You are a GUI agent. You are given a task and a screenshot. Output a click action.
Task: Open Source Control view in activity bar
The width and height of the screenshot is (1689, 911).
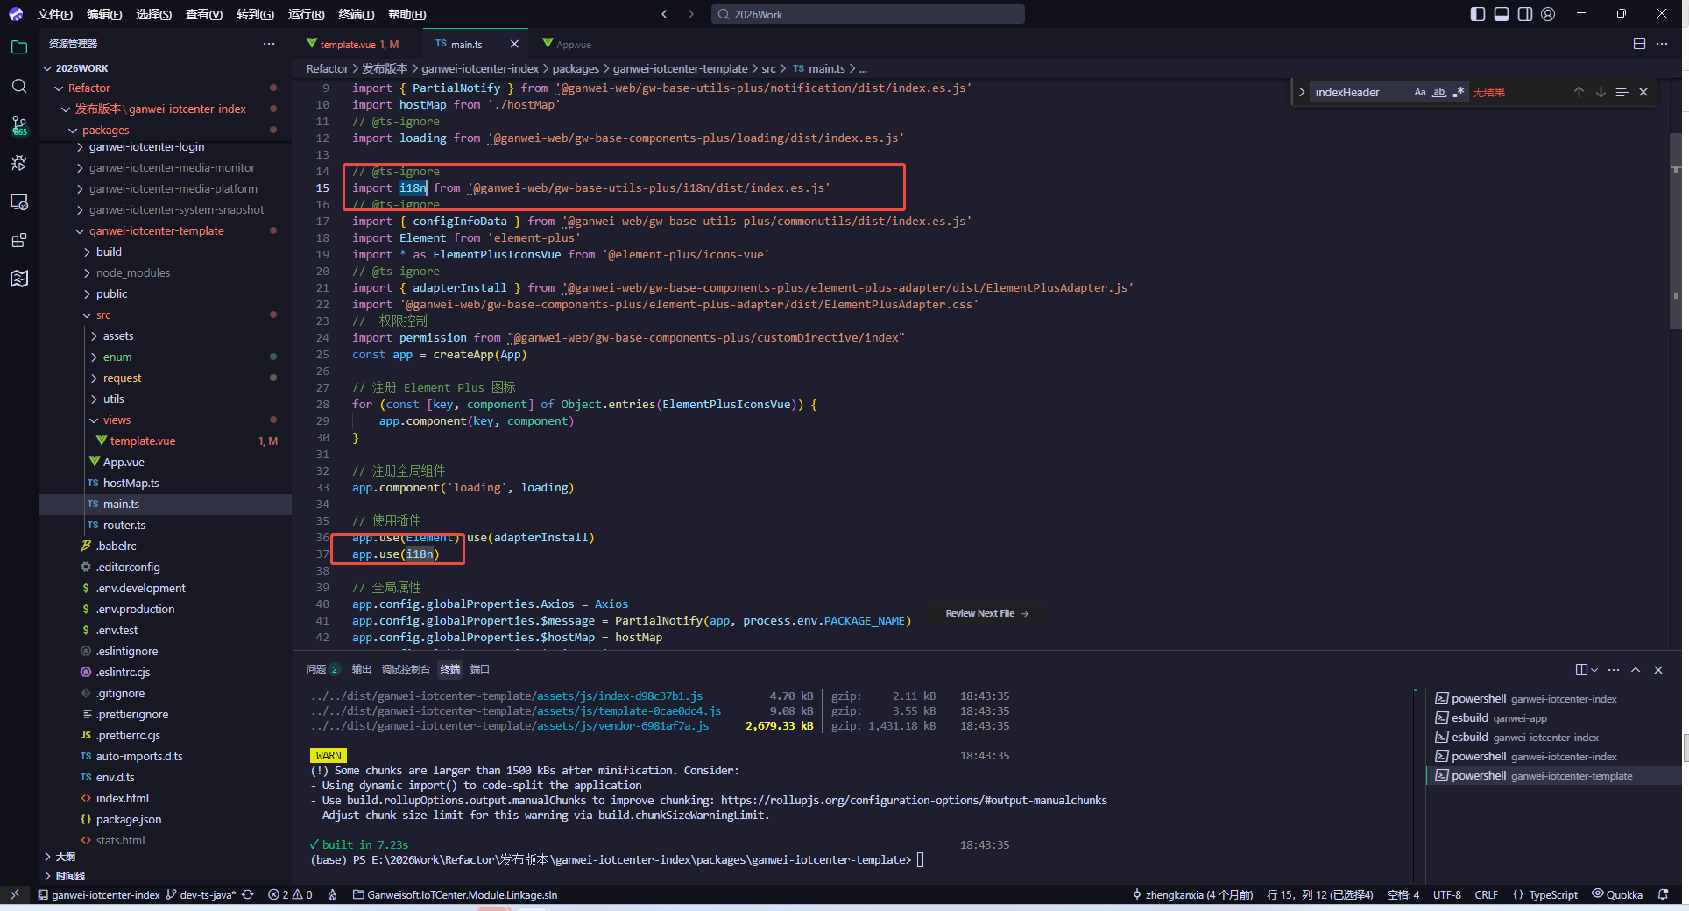19,125
